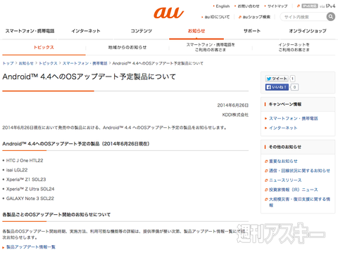Viewport: 338px width, 257px height.
Task: Open 通信・回線状況に関するお知らせ link
Action: pyautogui.click(x=299, y=171)
